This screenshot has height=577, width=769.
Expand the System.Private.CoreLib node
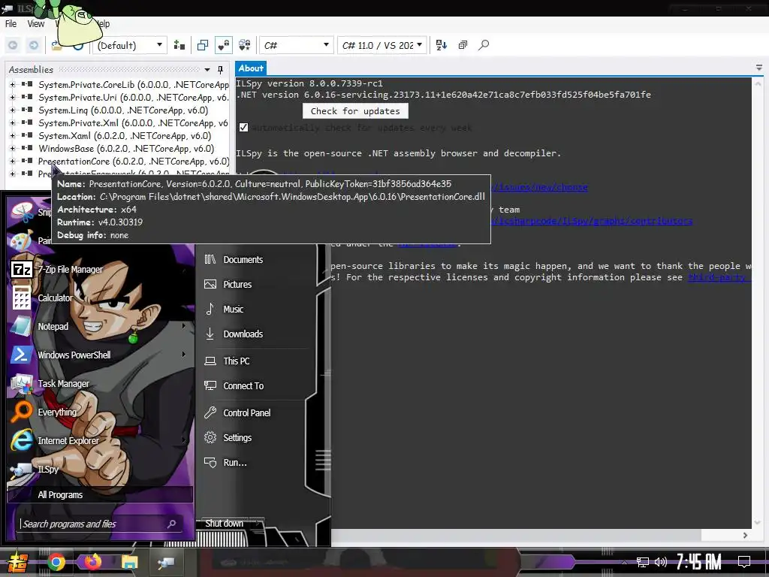coord(12,84)
